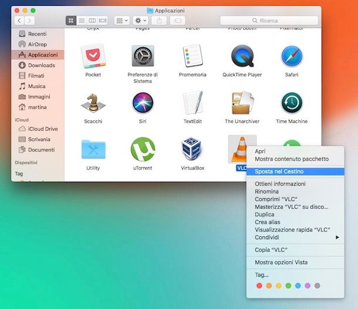This screenshot has height=309, width=358.
Task: Click the Share toolbar button
Action: pyautogui.click(x=159, y=21)
